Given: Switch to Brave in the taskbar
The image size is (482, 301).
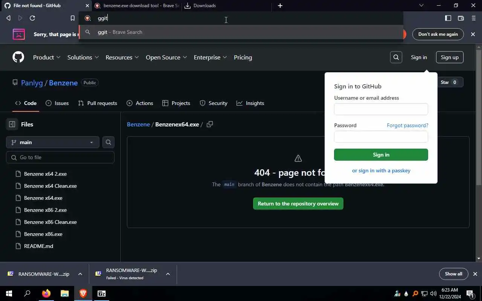Looking at the screenshot, I should [83, 293].
